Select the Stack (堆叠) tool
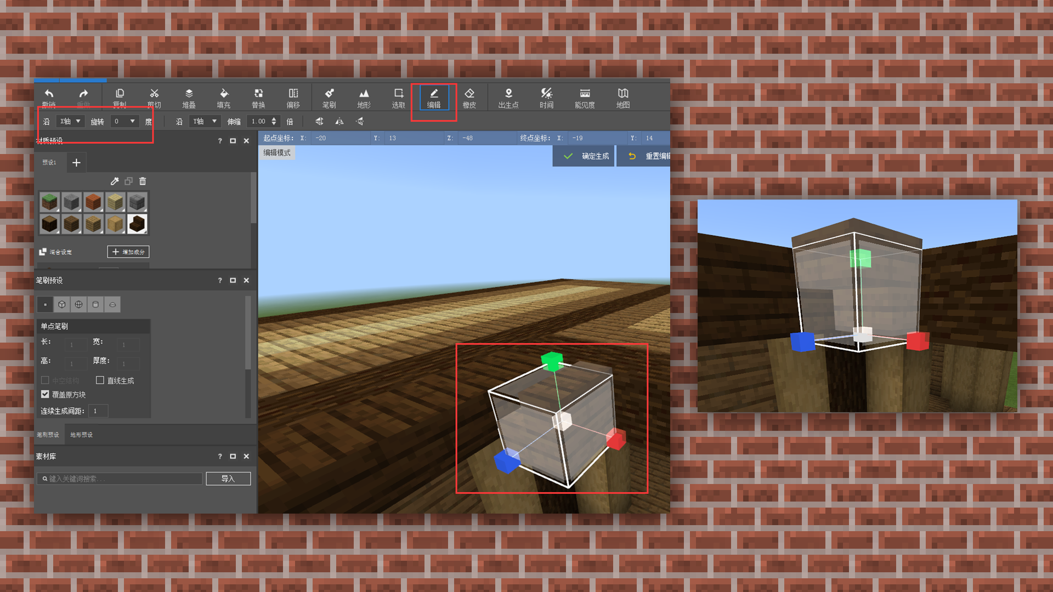Image resolution: width=1053 pixels, height=592 pixels. (189, 98)
